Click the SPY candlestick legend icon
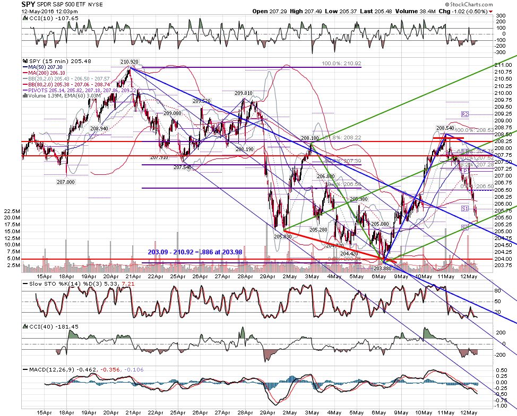This screenshot has width=517, height=416. [x=25, y=61]
